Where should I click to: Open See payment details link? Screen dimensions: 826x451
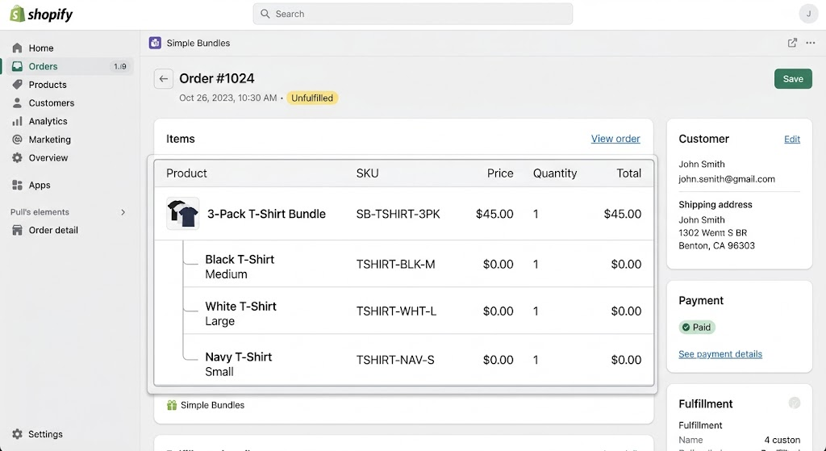pos(720,354)
